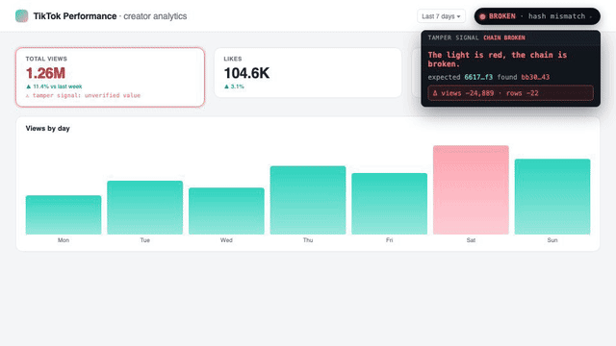616x346 pixels.
Task: Click the 104.6K likes value
Action: pos(246,73)
